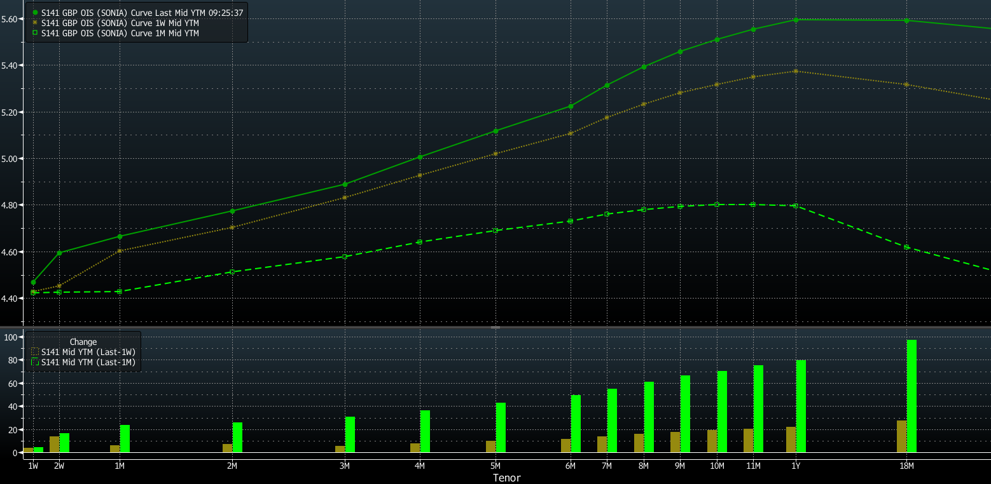991x484 pixels.
Task: Select the Last curve data point at 1Y
Action: coord(796,20)
